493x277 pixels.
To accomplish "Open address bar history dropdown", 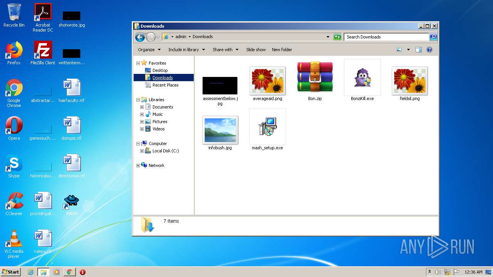I will tap(328, 37).
